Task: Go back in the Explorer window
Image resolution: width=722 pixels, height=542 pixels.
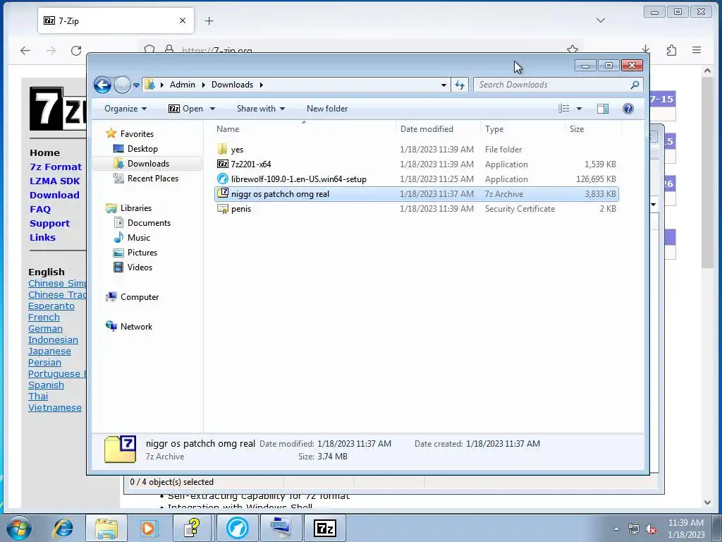Action: coord(102,85)
